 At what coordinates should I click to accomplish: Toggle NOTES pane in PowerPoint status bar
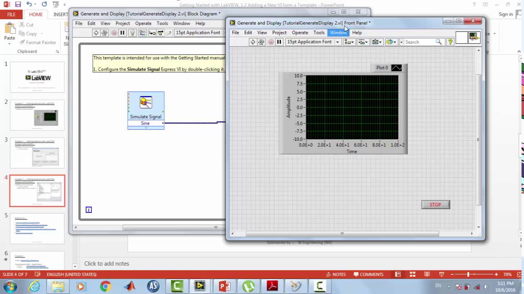(x=336, y=274)
